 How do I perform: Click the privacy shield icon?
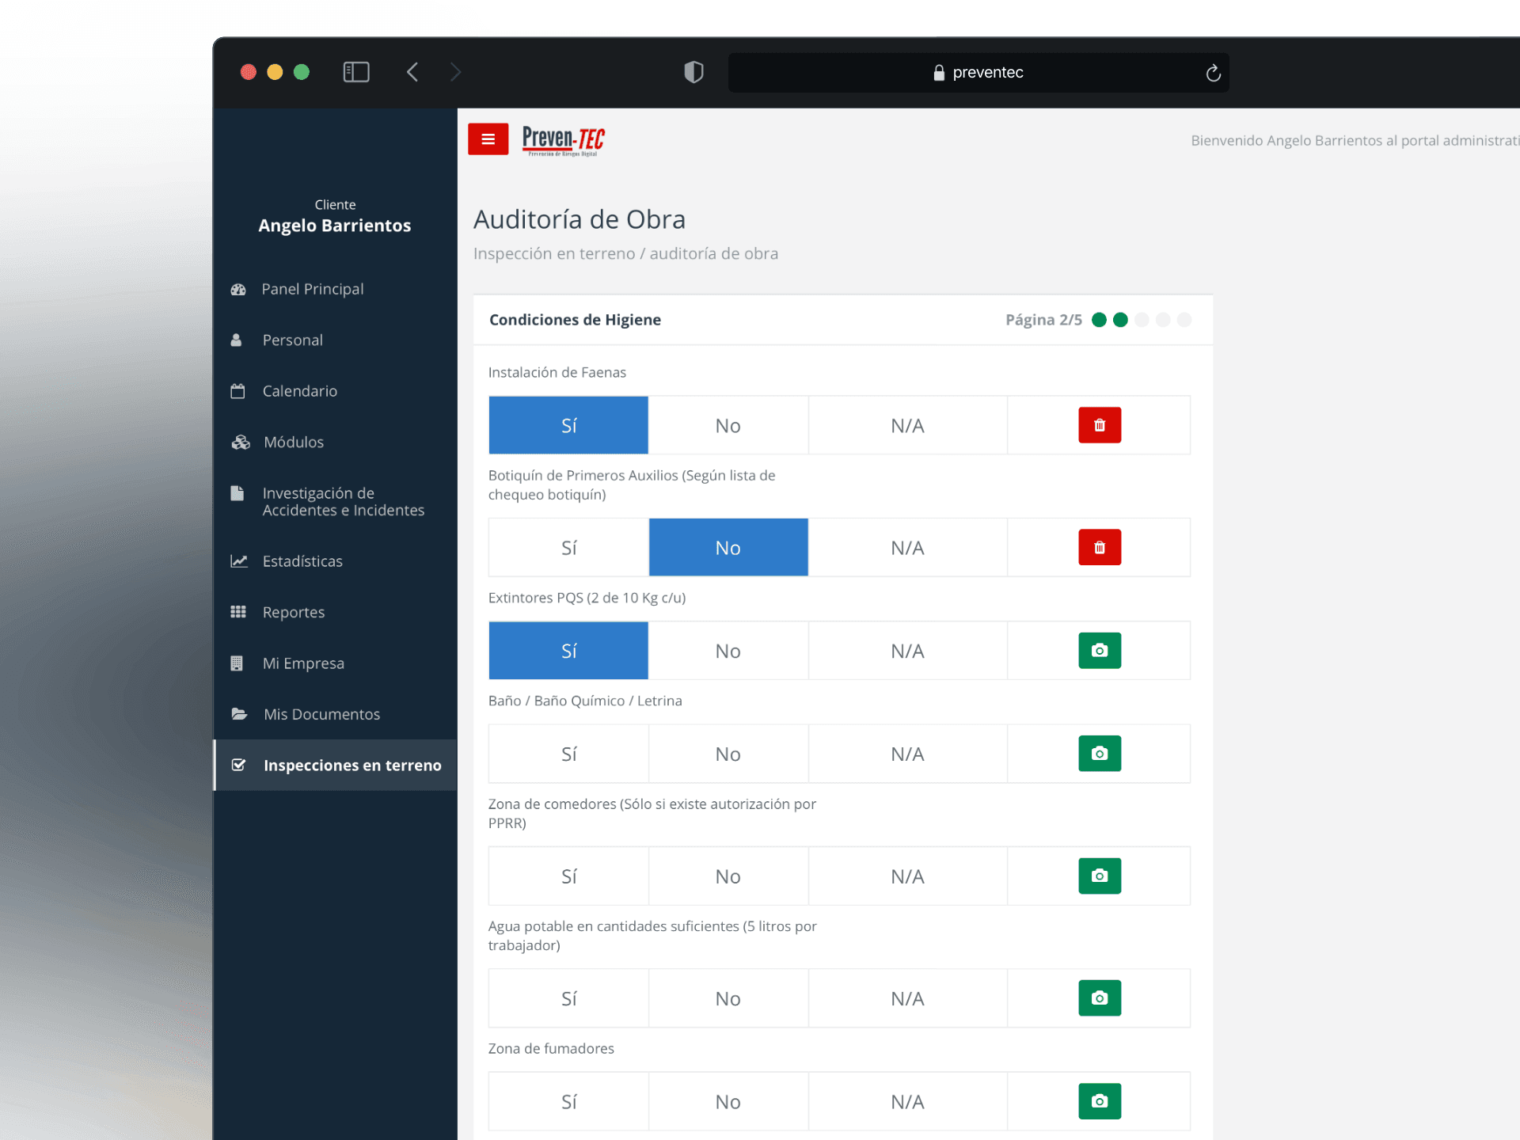pos(693,72)
